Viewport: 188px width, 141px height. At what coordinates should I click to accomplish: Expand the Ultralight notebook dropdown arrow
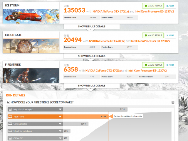click(60, 131)
